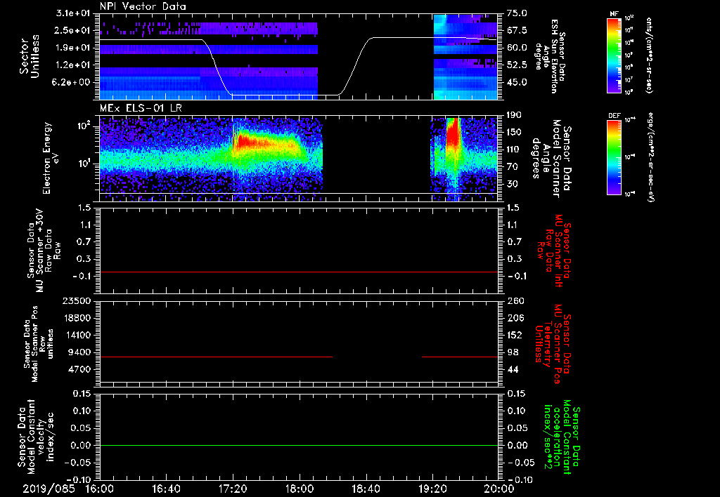Image resolution: width=720 pixels, height=497 pixels.
Task: Click the 20:00 time axis label
Action: click(x=499, y=489)
